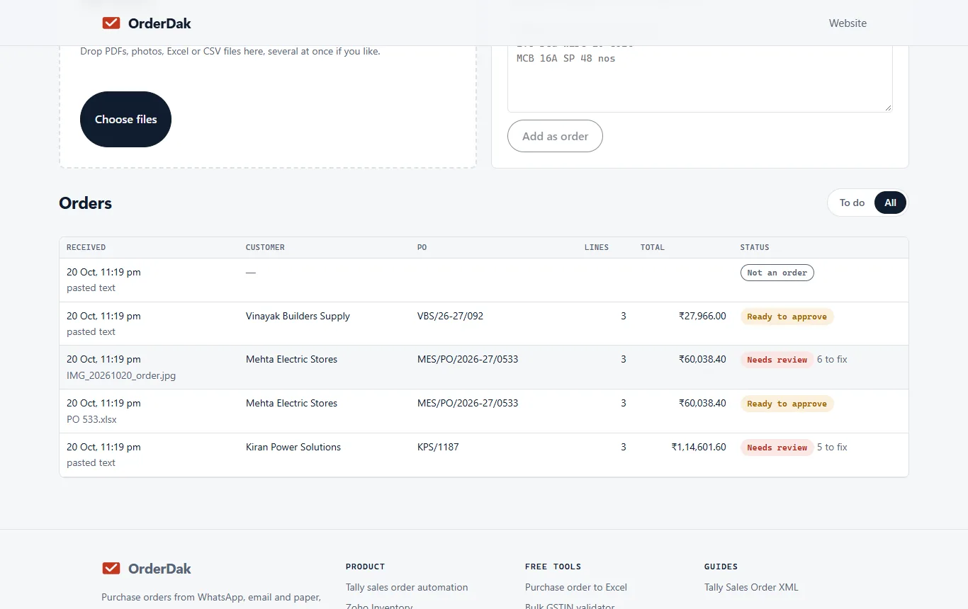Click PO number VBS/26-27/092
This screenshot has height=609, width=968.
click(x=450, y=316)
